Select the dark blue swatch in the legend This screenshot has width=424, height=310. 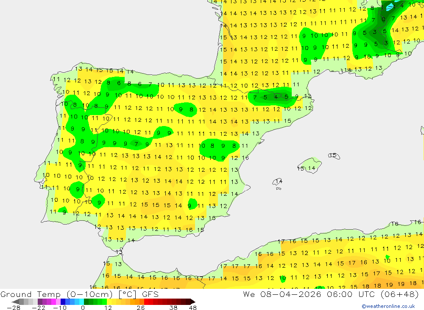63,302
